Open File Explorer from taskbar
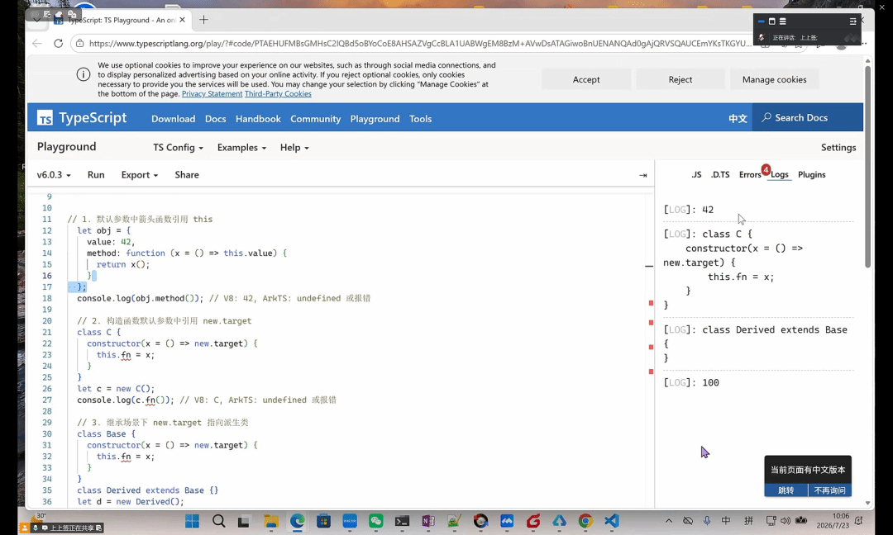The image size is (893, 535). pos(270,521)
